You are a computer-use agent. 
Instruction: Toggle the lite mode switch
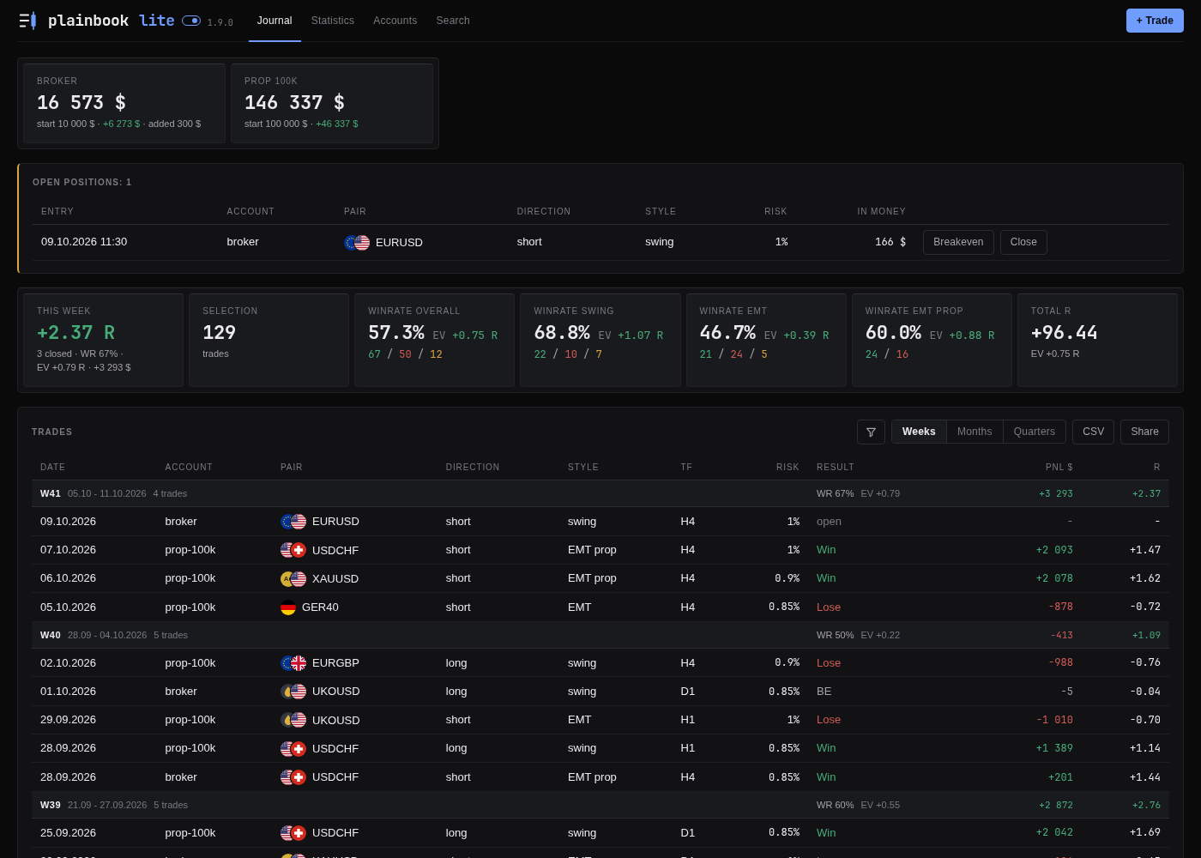(x=191, y=21)
